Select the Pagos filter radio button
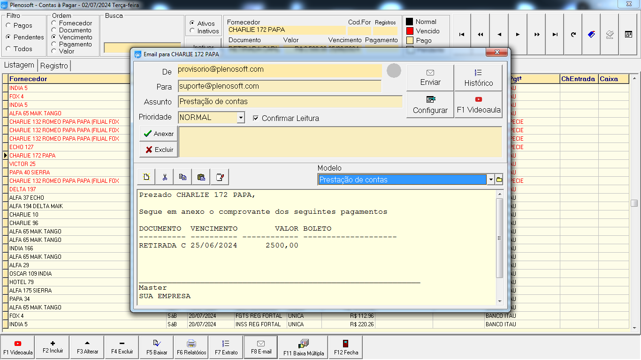This screenshot has width=641, height=360. [x=8, y=26]
